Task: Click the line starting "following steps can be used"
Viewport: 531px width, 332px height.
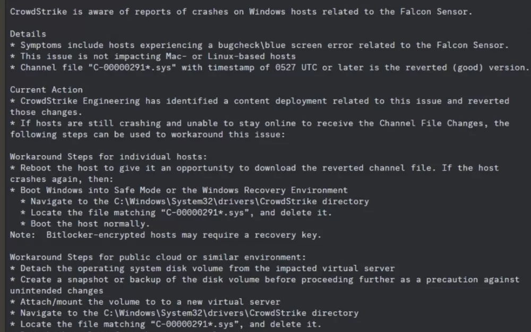Action: tap(147, 134)
